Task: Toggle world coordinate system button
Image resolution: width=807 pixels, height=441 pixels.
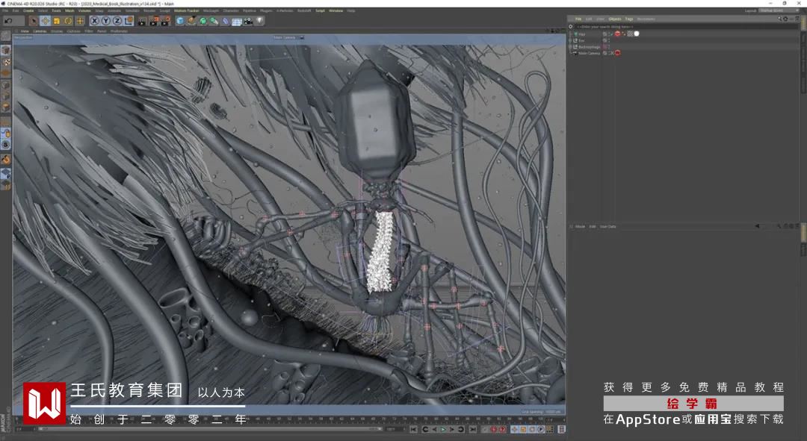Action: (129, 21)
